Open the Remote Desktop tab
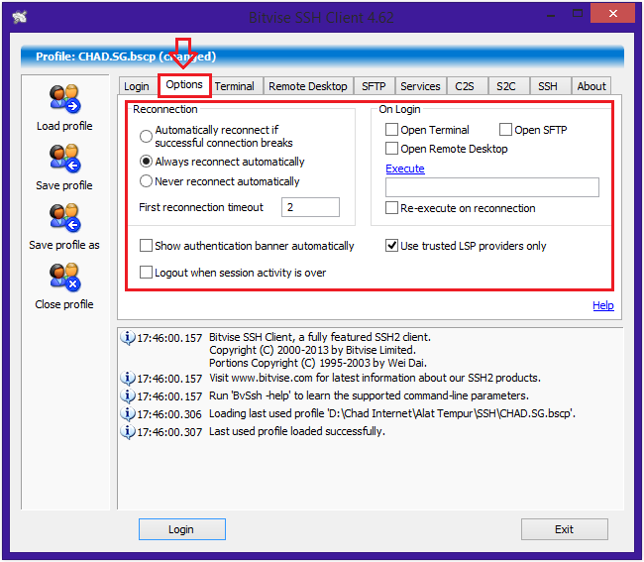The height and width of the screenshot is (562, 644). [308, 86]
